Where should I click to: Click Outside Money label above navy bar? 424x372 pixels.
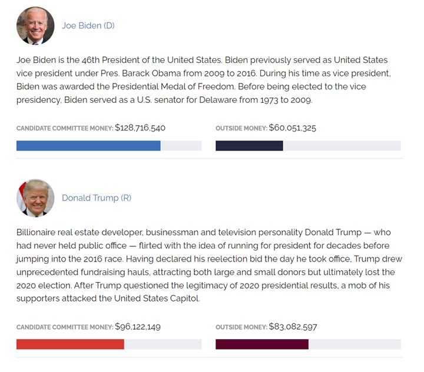(x=241, y=128)
